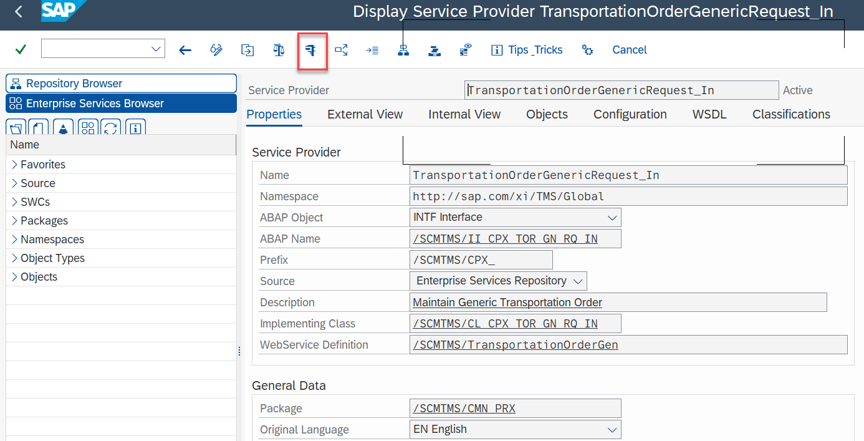This screenshot has width=864, height=441.
Task: Expand the Namespaces tree node
Action: point(15,240)
